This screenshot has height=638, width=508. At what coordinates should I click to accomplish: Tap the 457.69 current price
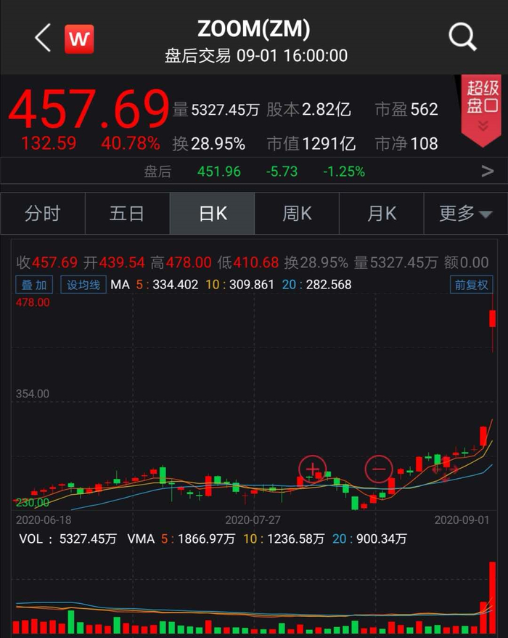click(x=89, y=109)
